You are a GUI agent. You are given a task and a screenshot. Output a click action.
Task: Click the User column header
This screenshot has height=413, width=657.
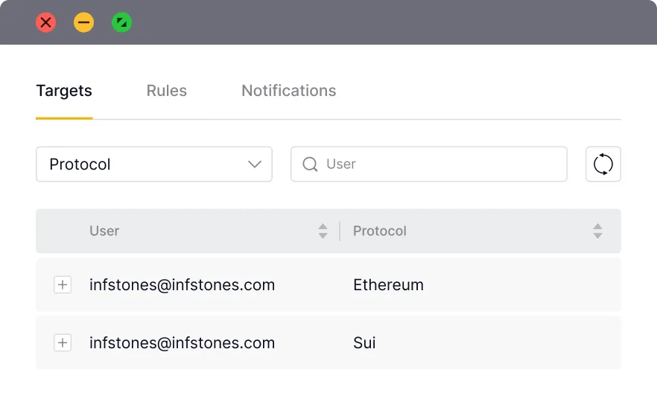[104, 231]
